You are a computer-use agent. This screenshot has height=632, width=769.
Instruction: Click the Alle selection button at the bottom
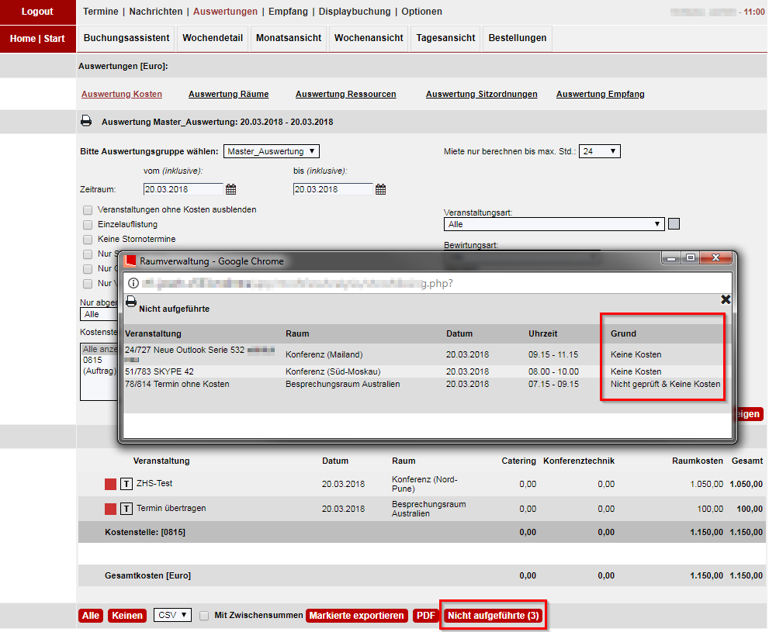click(91, 616)
